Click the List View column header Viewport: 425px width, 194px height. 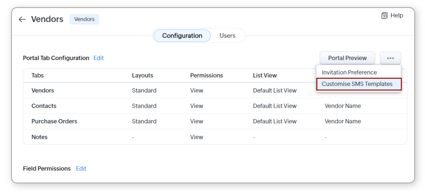(x=265, y=75)
